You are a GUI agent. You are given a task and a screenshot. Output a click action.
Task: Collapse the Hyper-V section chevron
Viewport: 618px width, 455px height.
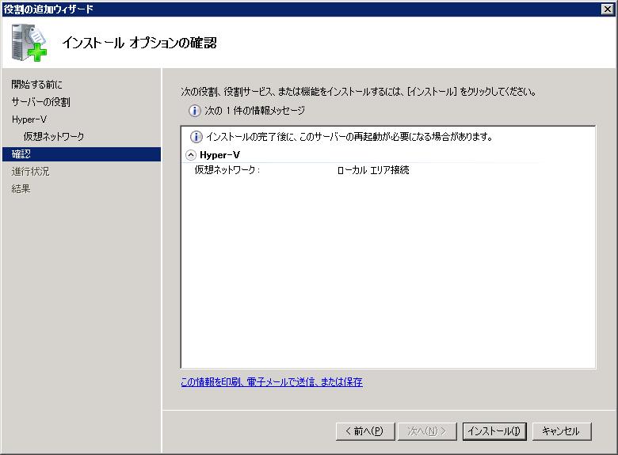(191, 155)
